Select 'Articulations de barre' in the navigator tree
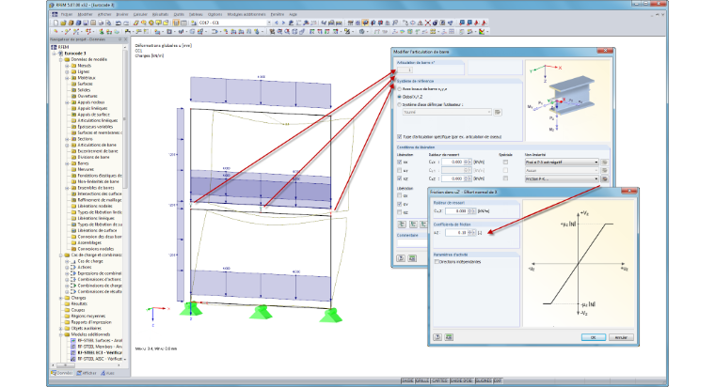The image size is (715, 387). pyautogui.click(x=97, y=145)
